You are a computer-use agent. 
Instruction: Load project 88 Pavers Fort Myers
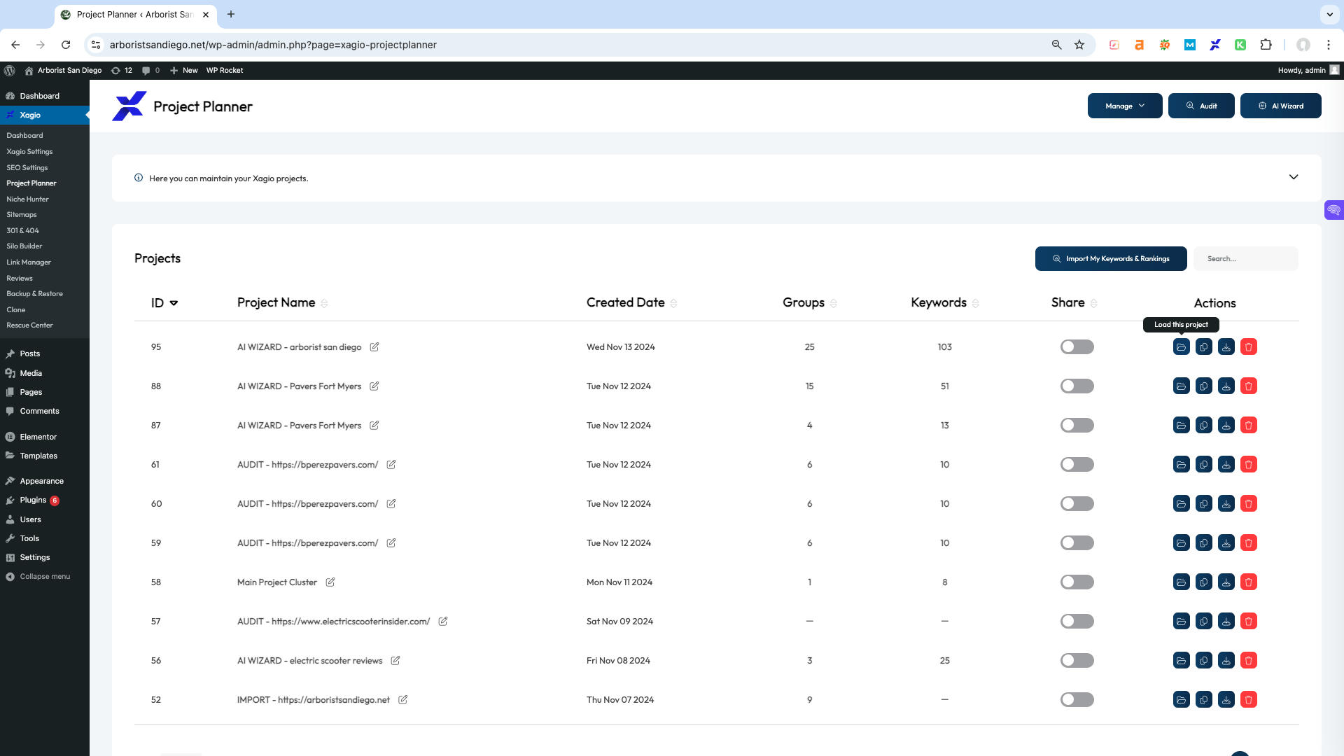[1181, 386]
